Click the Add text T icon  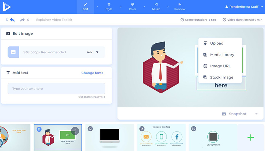(8, 73)
